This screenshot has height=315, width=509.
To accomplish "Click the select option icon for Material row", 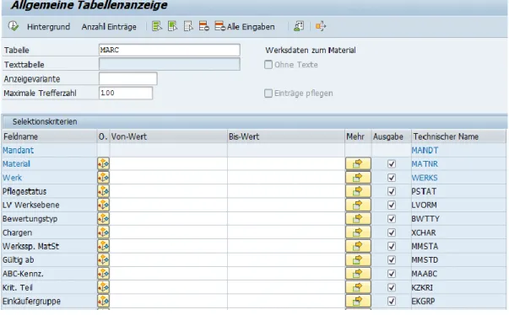I will [x=103, y=163].
